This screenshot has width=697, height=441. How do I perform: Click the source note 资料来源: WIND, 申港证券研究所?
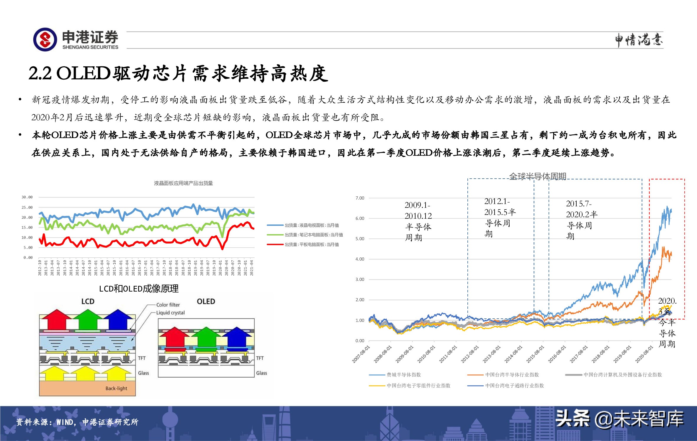click(77, 422)
